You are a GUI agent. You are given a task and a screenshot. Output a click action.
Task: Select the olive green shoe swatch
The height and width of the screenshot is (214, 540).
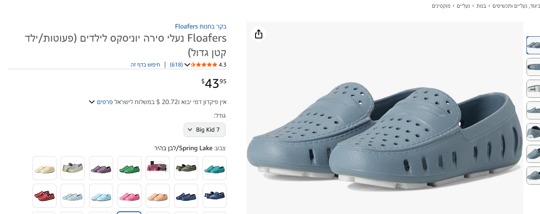click(x=186, y=168)
